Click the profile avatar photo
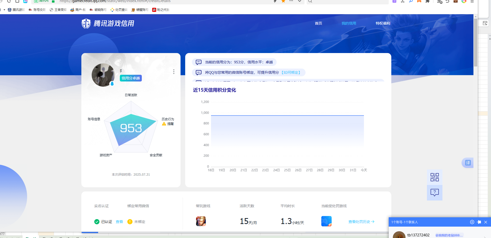491x238 pixels. pyautogui.click(x=103, y=75)
